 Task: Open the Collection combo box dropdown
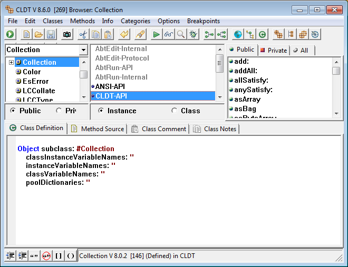tap(83, 50)
